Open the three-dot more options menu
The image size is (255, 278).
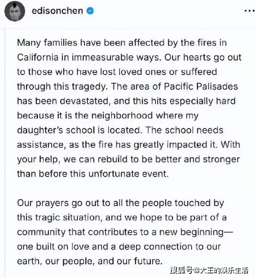click(249, 11)
